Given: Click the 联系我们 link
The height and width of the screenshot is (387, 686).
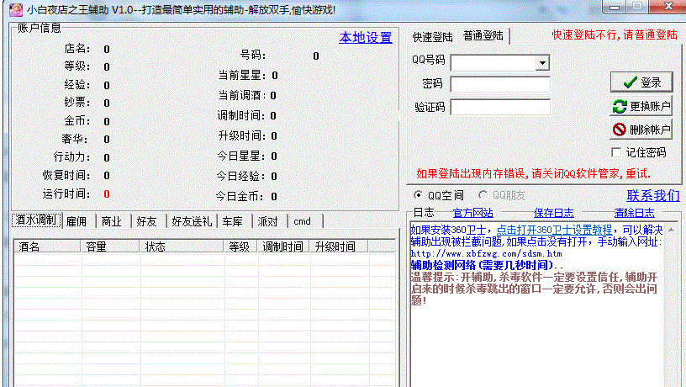Looking at the screenshot, I should 652,195.
